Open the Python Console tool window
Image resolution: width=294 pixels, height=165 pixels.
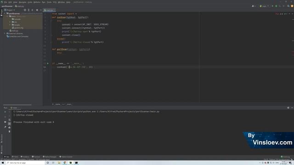pyautogui.click(x=66, y=157)
